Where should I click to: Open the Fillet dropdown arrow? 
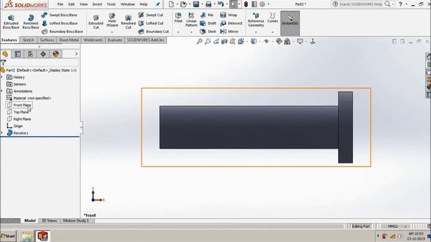click(178, 32)
